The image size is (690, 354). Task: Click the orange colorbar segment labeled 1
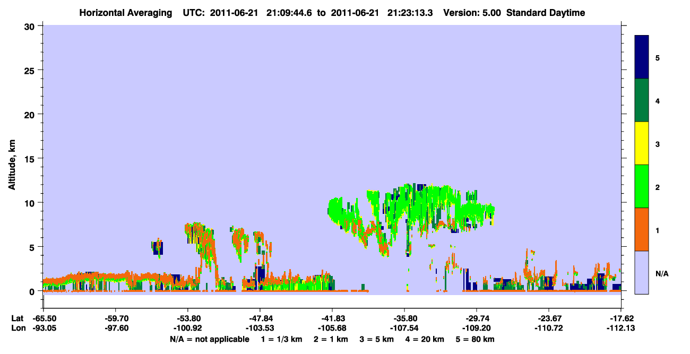point(642,229)
